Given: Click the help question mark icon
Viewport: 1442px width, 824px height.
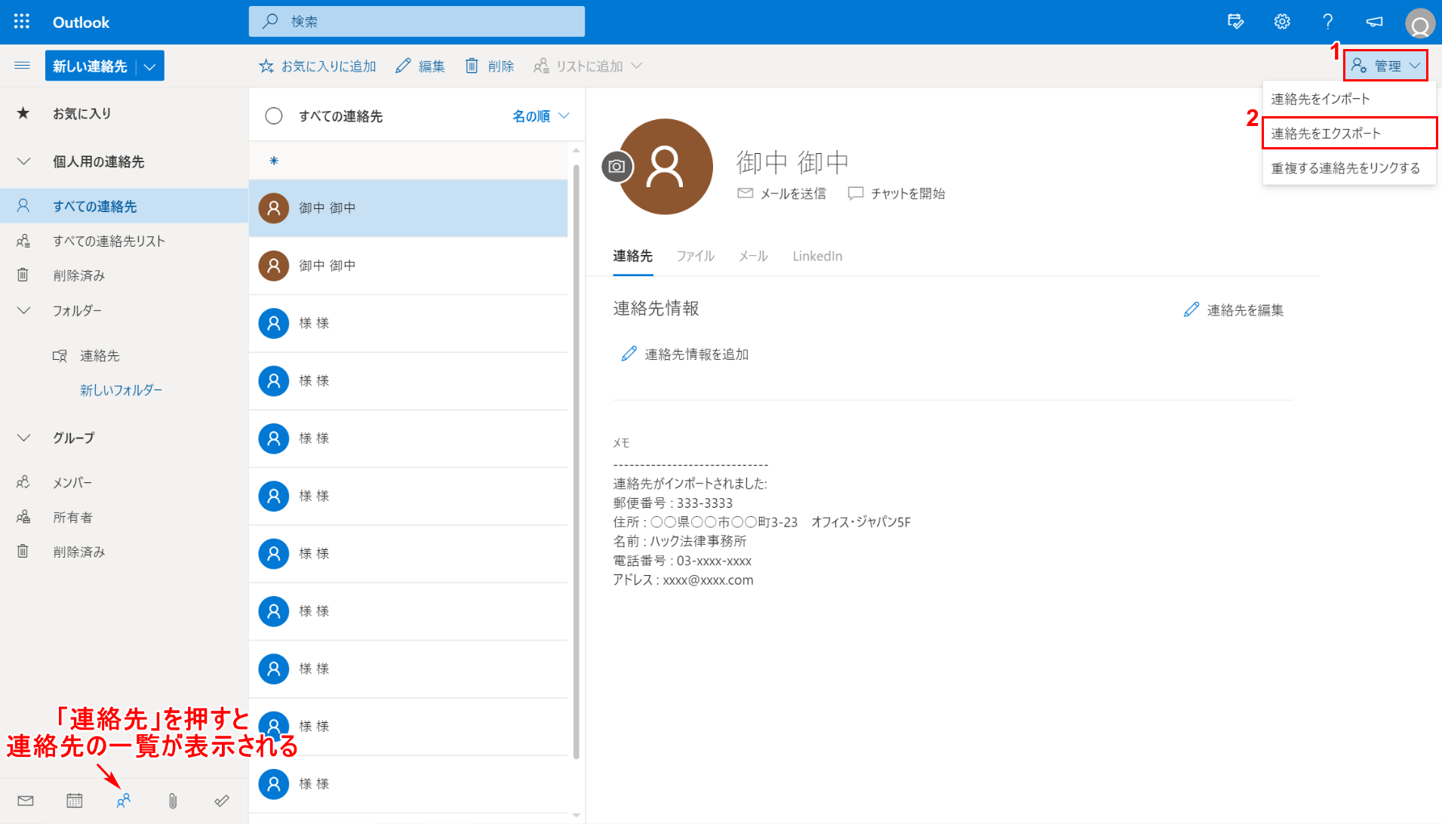Looking at the screenshot, I should 1327,22.
